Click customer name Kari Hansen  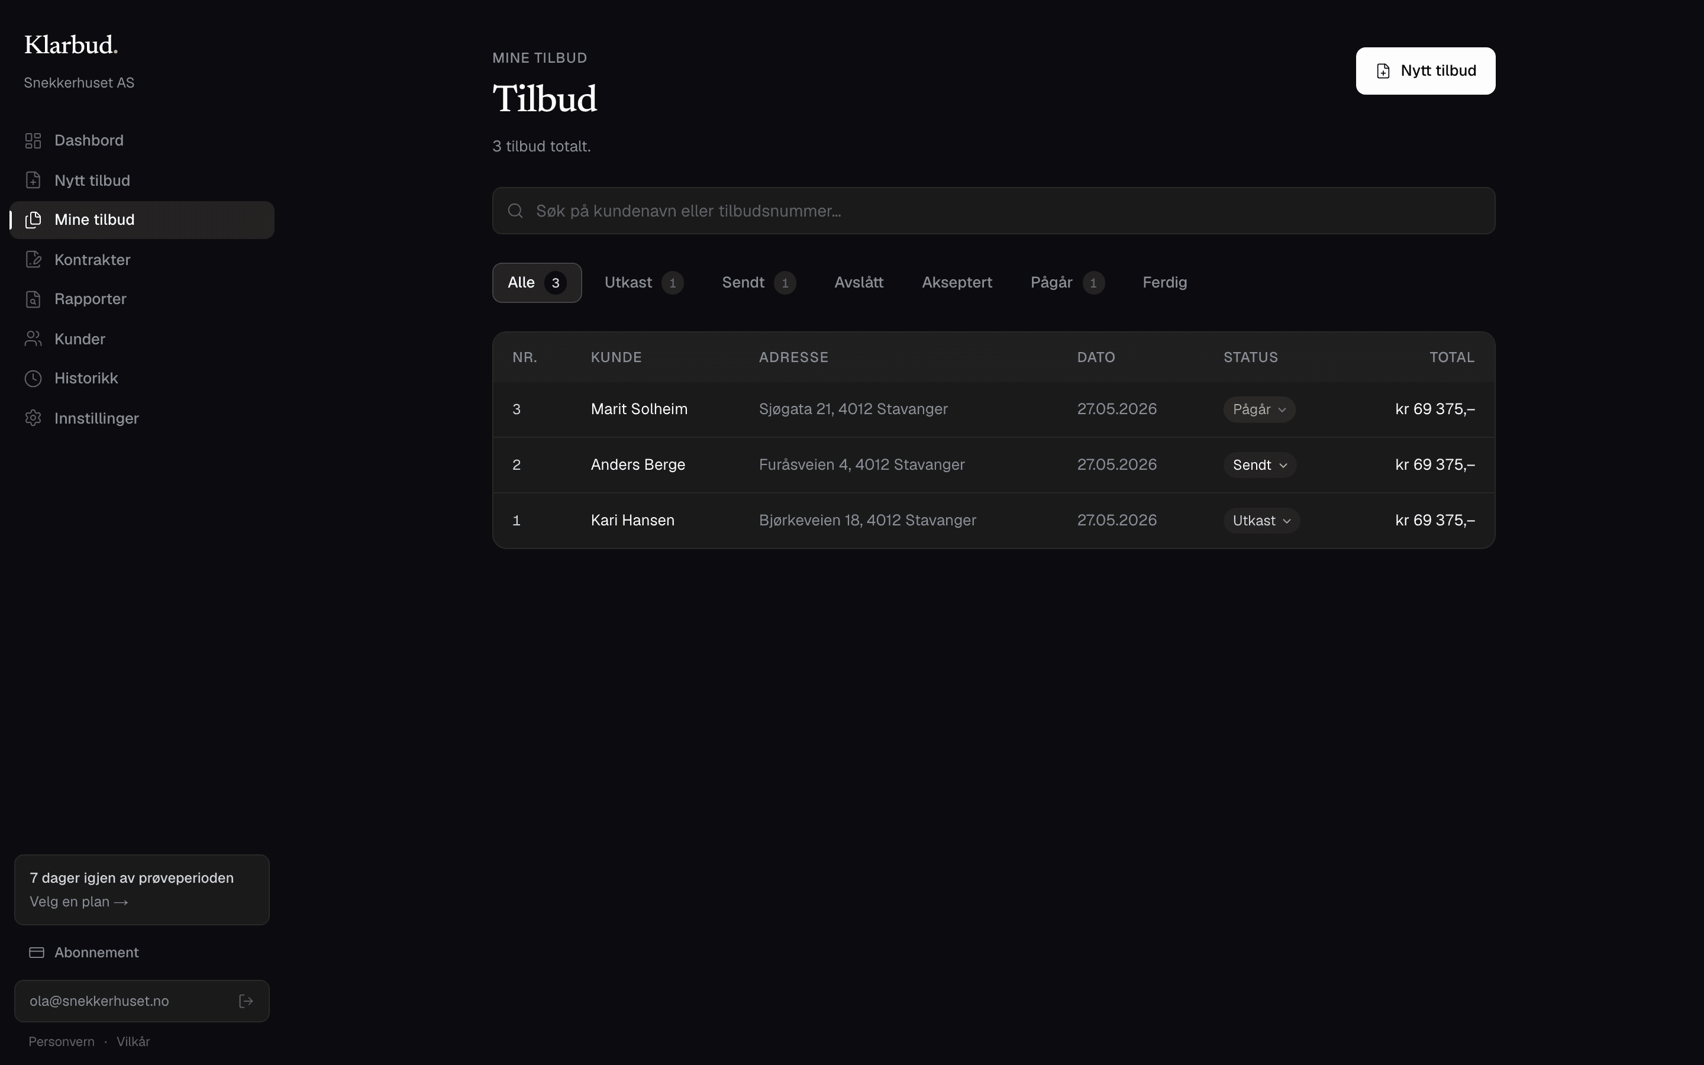coord(632,521)
